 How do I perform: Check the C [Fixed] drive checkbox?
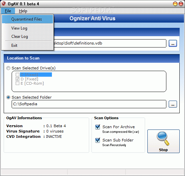click(x=17, y=74)
